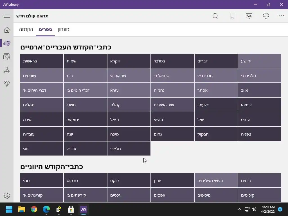Open the רומים book tile
288x216 pixels.
(260, 180)
